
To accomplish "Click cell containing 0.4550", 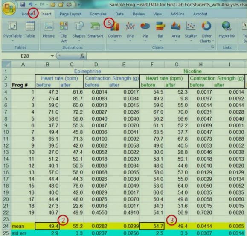I will point(96,212).
